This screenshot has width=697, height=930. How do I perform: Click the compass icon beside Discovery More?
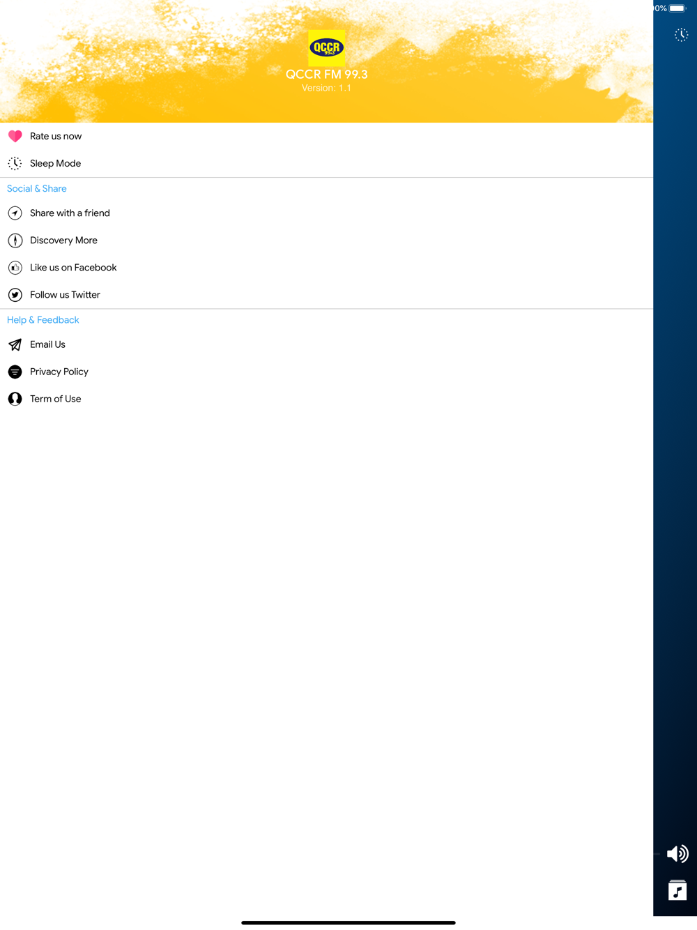pyautogui.click(x=15, y=240)
